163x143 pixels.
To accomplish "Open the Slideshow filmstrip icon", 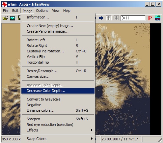I will [x=13, y=18].
